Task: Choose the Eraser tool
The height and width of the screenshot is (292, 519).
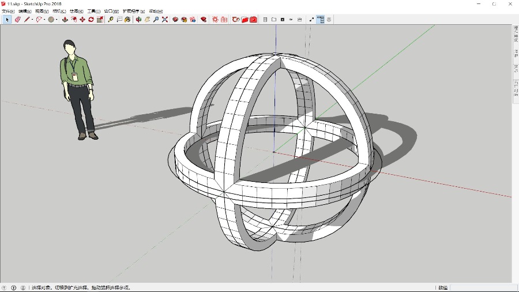Action: 17,20
